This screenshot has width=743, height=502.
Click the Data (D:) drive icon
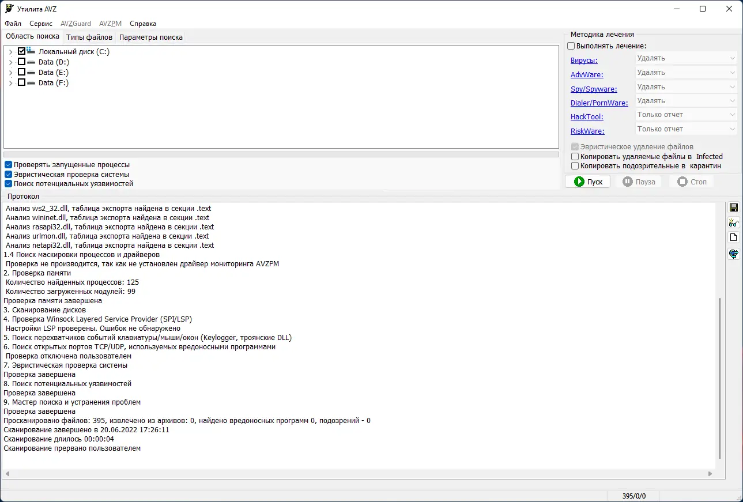[x=31, y=62]
